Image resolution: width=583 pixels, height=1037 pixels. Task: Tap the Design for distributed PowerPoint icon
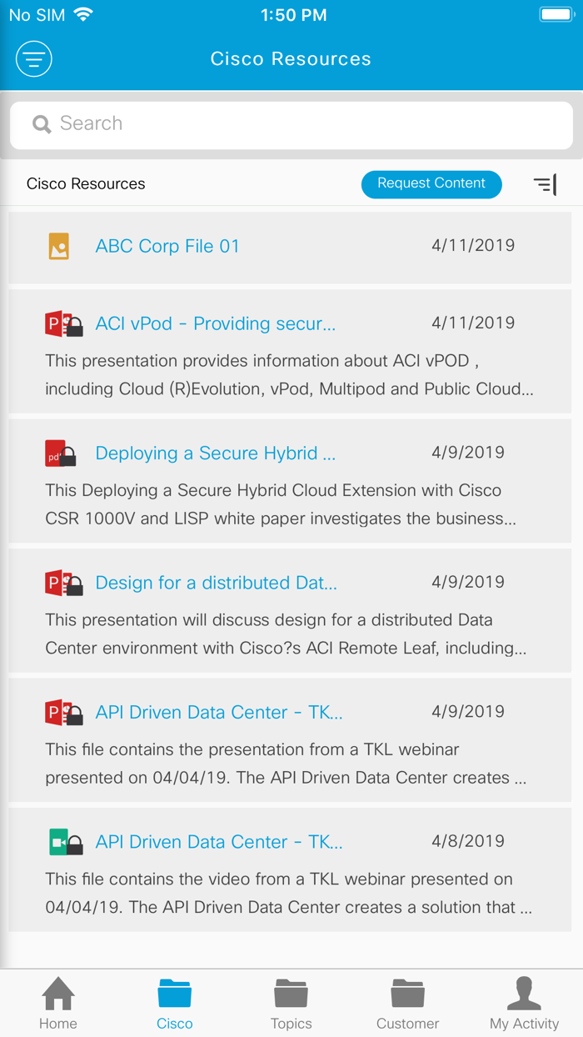click(63, 583)
